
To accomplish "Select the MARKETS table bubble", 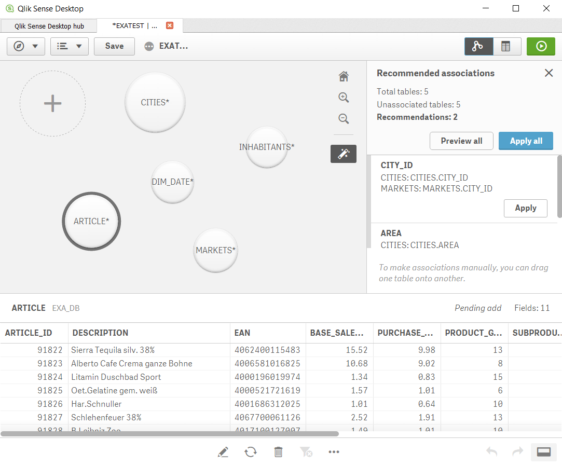I will coord(215,250).
